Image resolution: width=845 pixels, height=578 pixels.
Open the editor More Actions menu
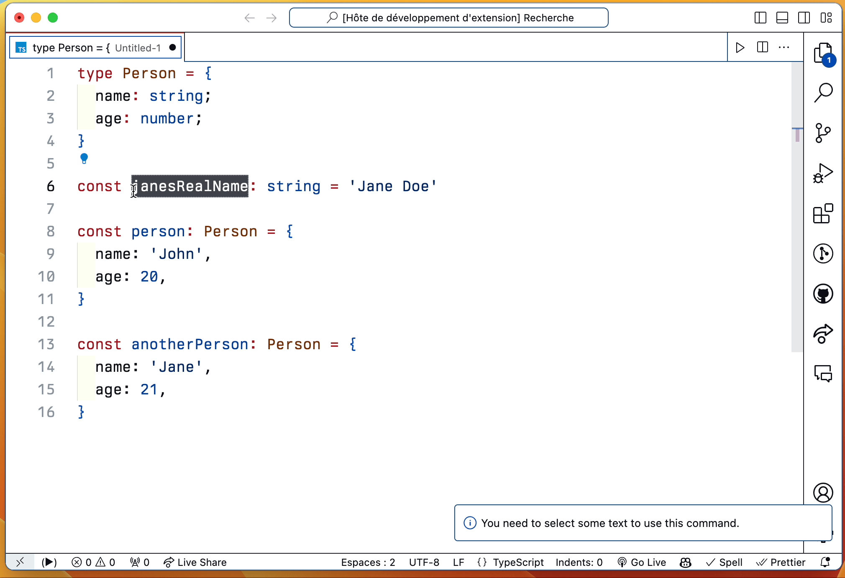point(784,48)
